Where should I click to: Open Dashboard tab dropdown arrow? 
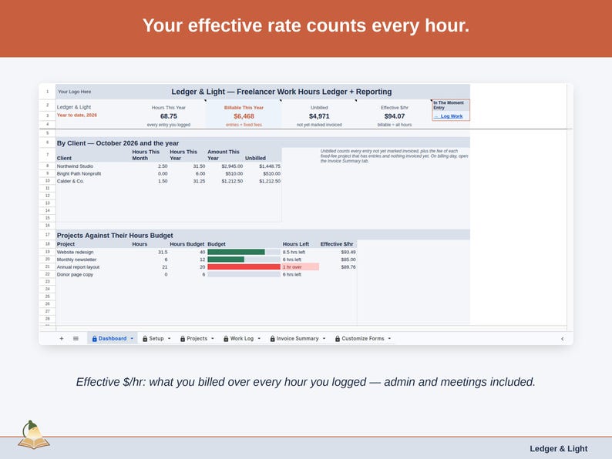(132, 339)
